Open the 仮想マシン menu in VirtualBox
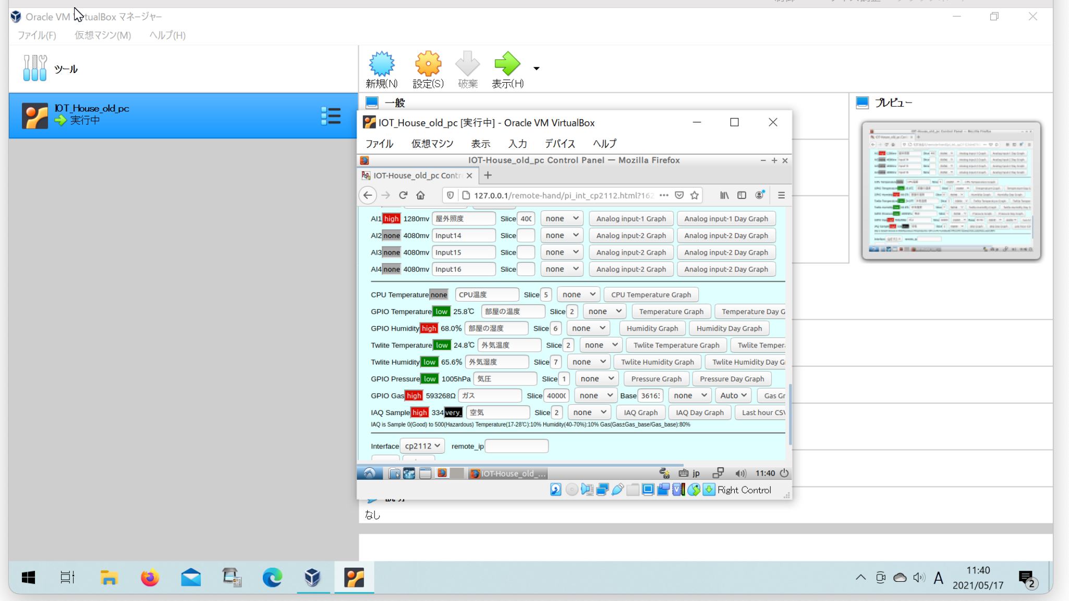1069x601 pixels. click(x=102, y=35)
